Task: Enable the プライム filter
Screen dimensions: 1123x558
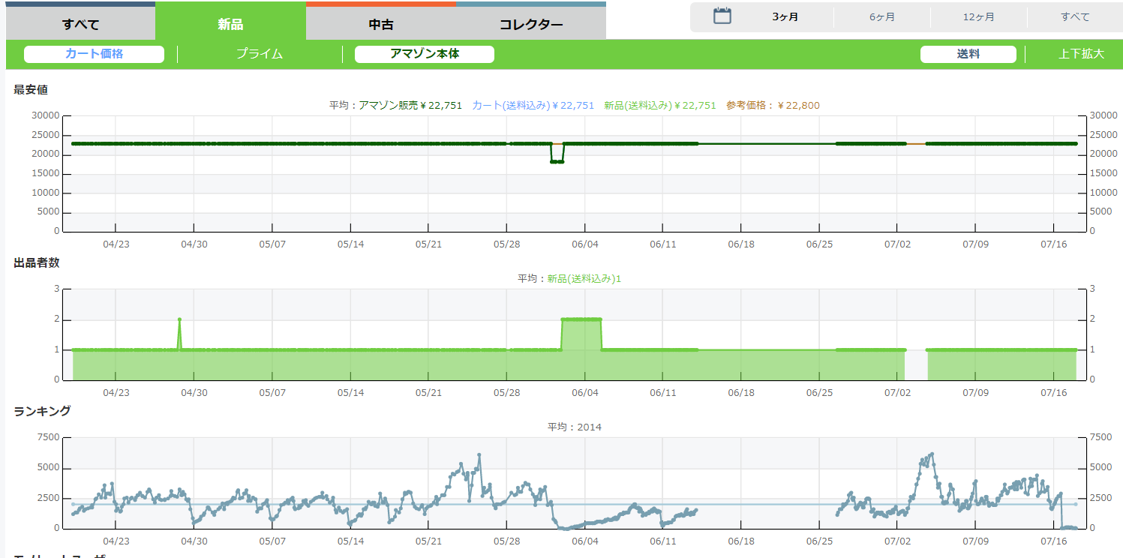Action: pyautogui.click(x=260, y=54)
